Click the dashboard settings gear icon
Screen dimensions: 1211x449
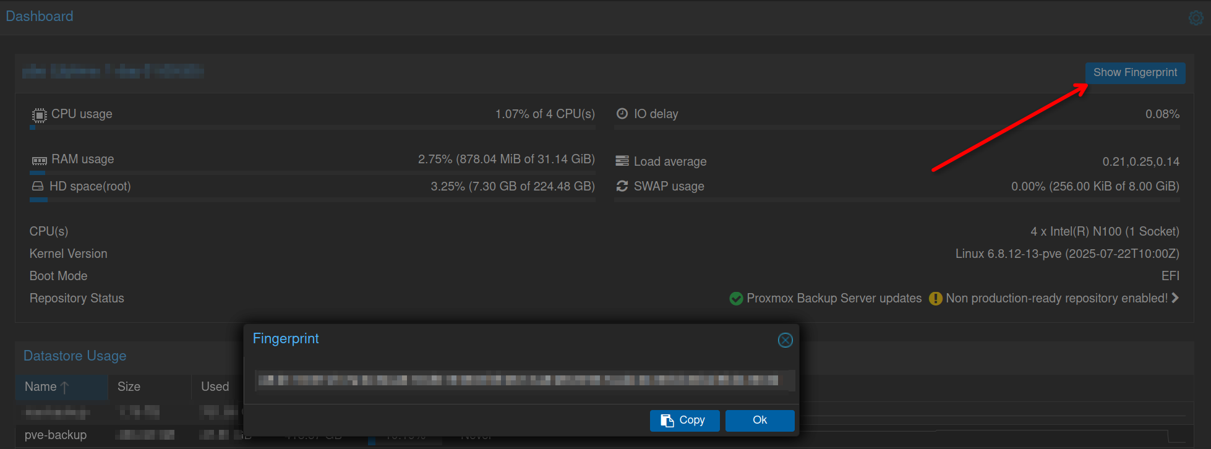point(1196,18)
